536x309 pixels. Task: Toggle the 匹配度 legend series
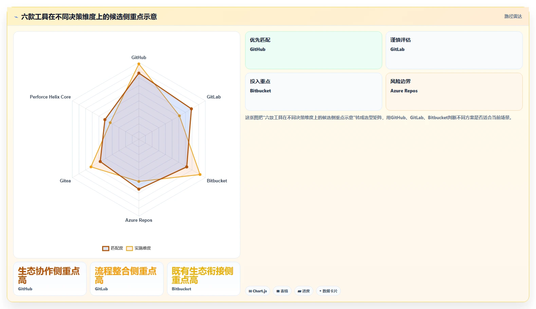point(113,248)
